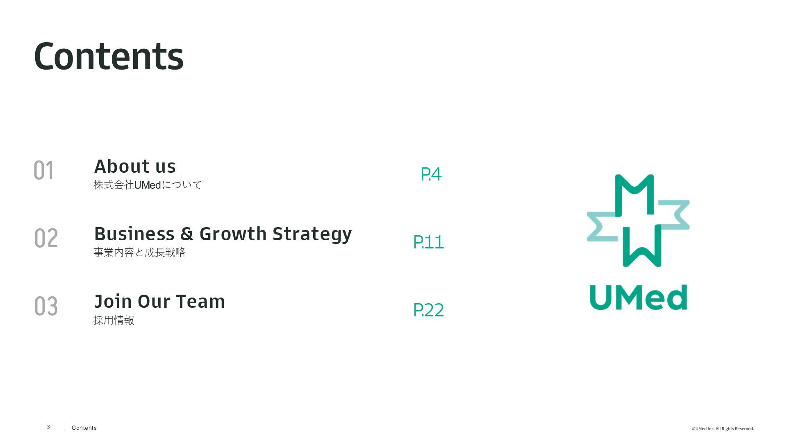
Task: Jump to page reference P.22
Action: tap(428, 310)
